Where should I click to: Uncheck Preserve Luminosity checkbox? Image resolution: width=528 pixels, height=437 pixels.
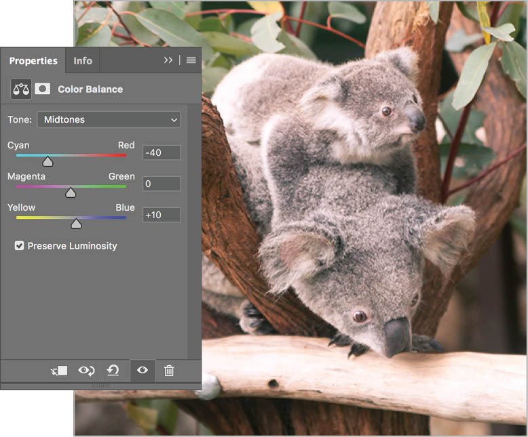19,246
